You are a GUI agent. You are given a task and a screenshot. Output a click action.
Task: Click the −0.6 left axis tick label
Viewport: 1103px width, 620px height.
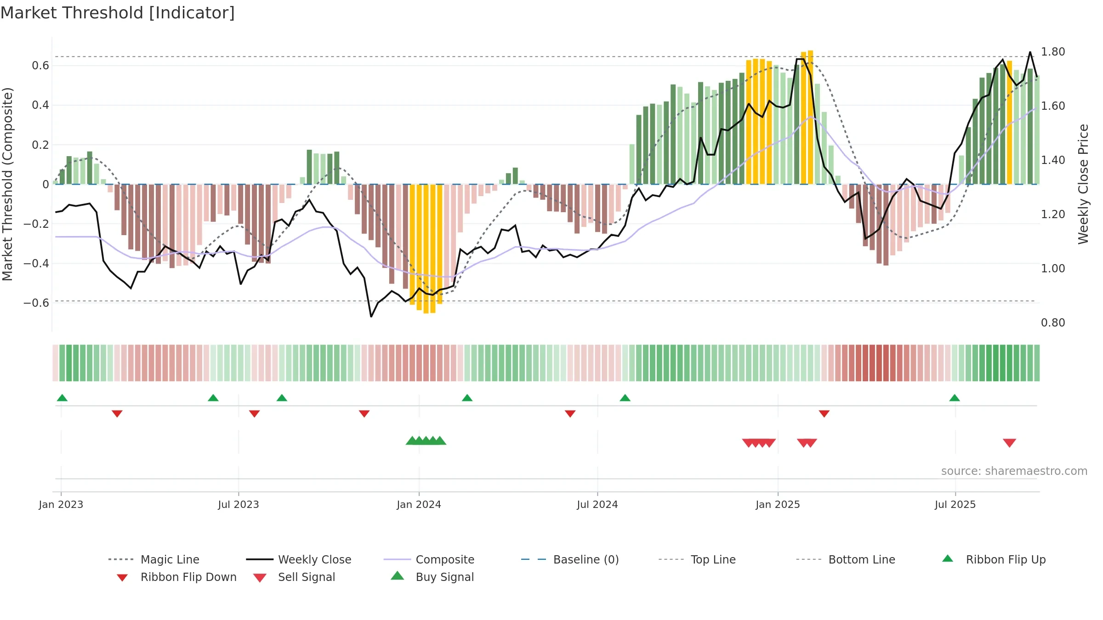pos(36,303)
